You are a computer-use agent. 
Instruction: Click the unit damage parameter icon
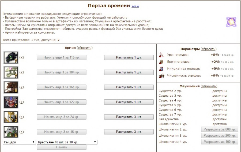161,55
